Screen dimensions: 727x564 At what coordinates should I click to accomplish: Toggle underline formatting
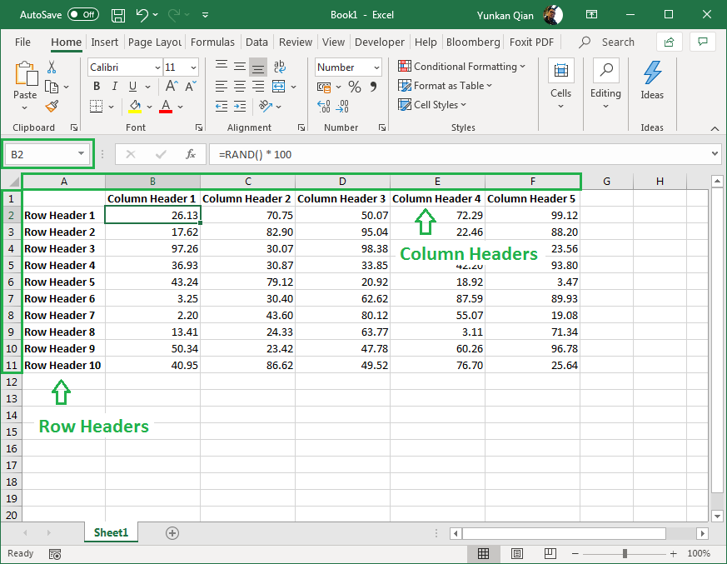132,86
